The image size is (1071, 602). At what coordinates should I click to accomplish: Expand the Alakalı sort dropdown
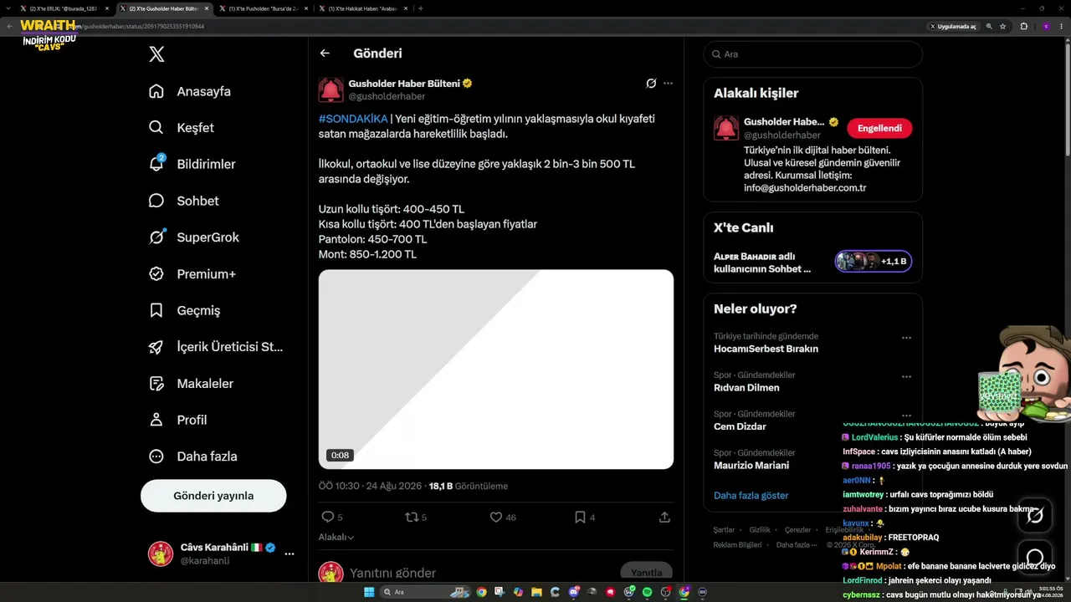click(x=336, y=538)
